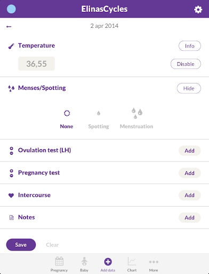
Task: Open the Pregnancy calendar tab icon
Action: [x=59, y=261]
